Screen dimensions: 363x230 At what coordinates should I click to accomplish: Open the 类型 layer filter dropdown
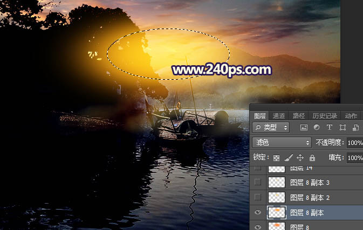coord(271,128)
